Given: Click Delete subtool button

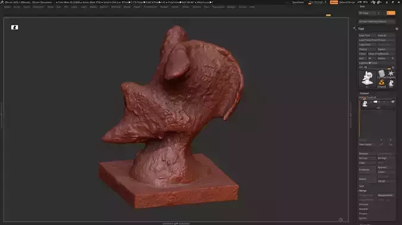Looking at the screenshot, I should (367, 179).
